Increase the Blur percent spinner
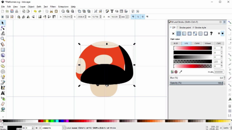The width and height of the screenshot is (232, 130). (x=224, y=77)
